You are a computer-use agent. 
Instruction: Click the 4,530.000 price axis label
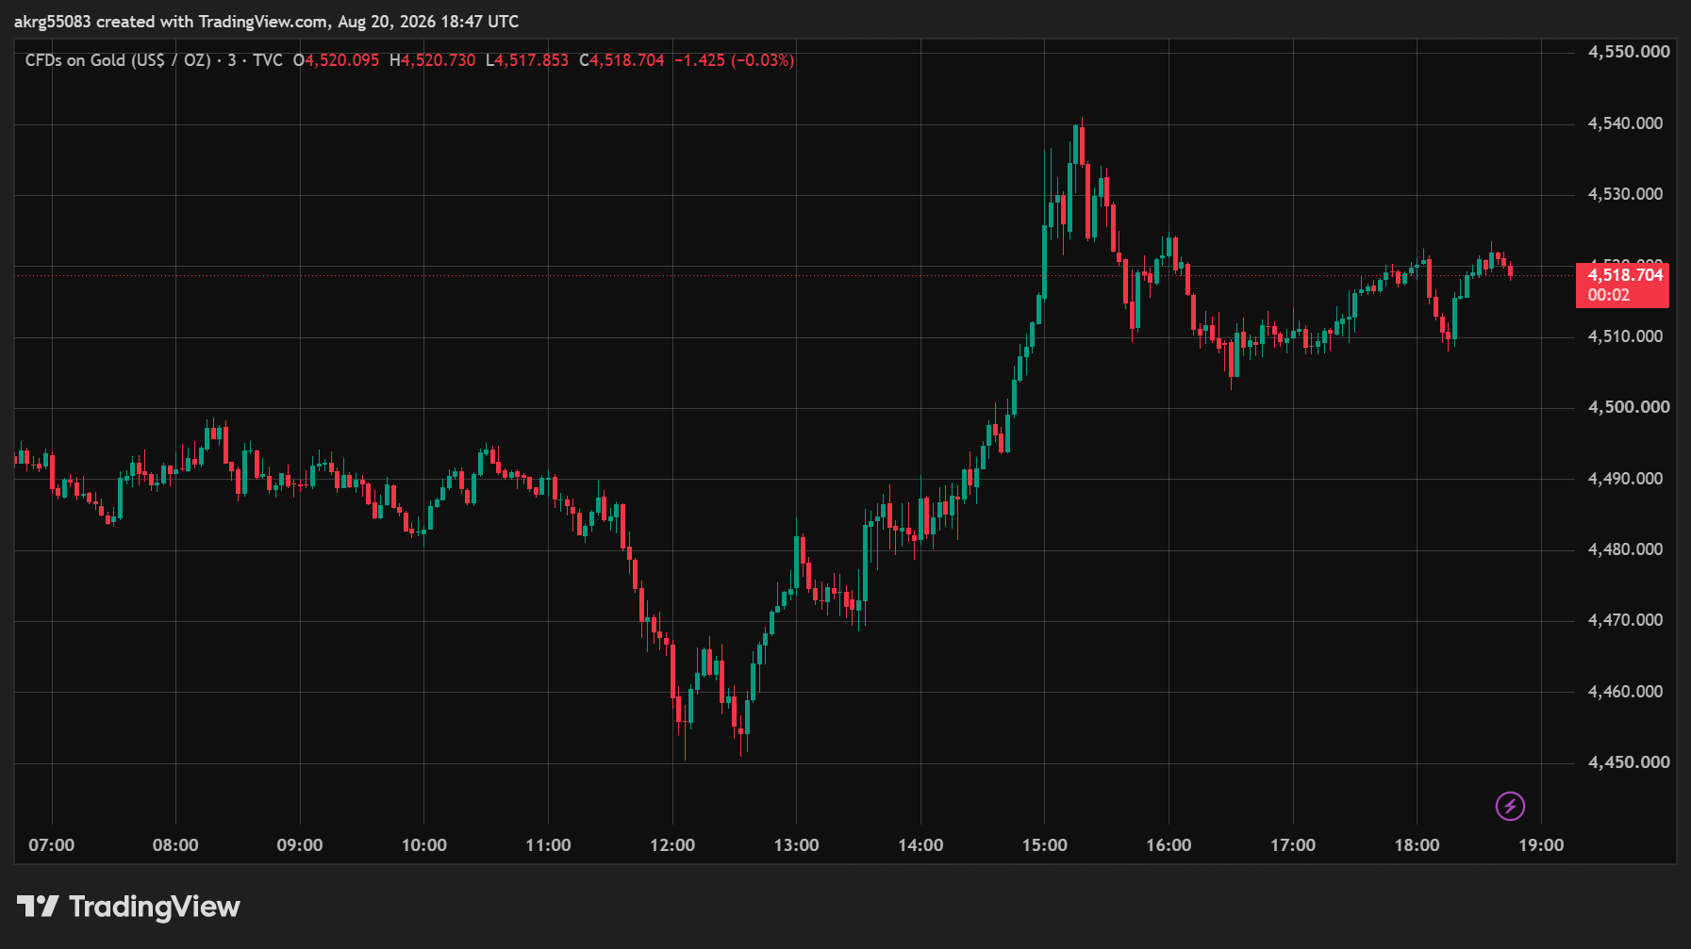pos(1625,194)
